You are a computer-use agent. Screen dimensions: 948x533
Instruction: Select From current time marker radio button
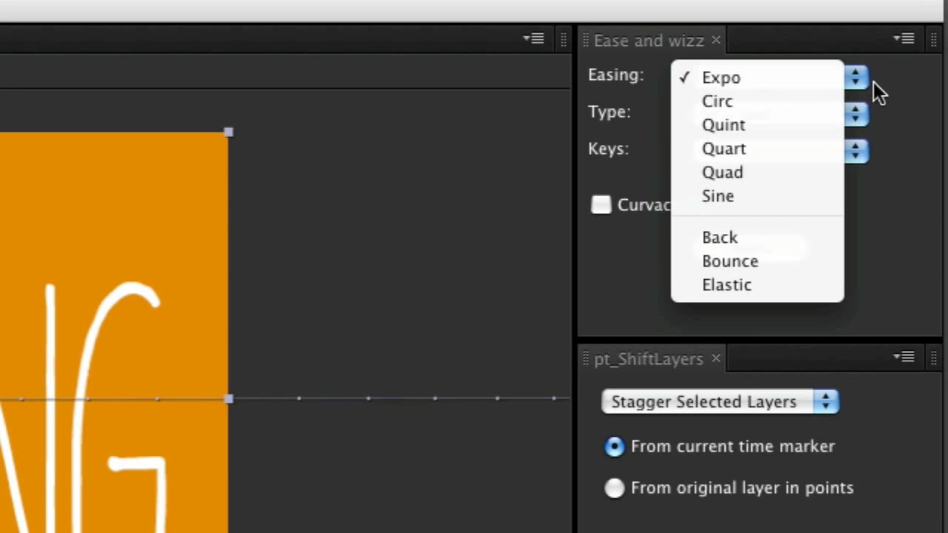click(x=615, y=446)
